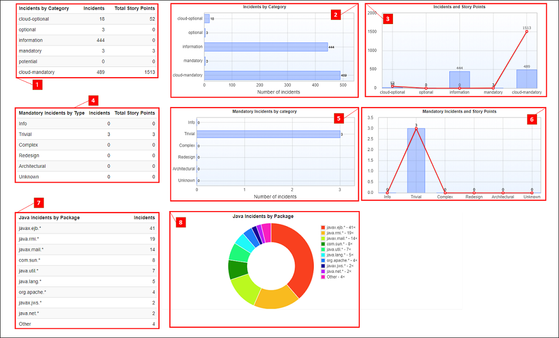Click the red callout marker number 2
The image size is (559, 338).
pyautogui.click(x=335, y=14)
